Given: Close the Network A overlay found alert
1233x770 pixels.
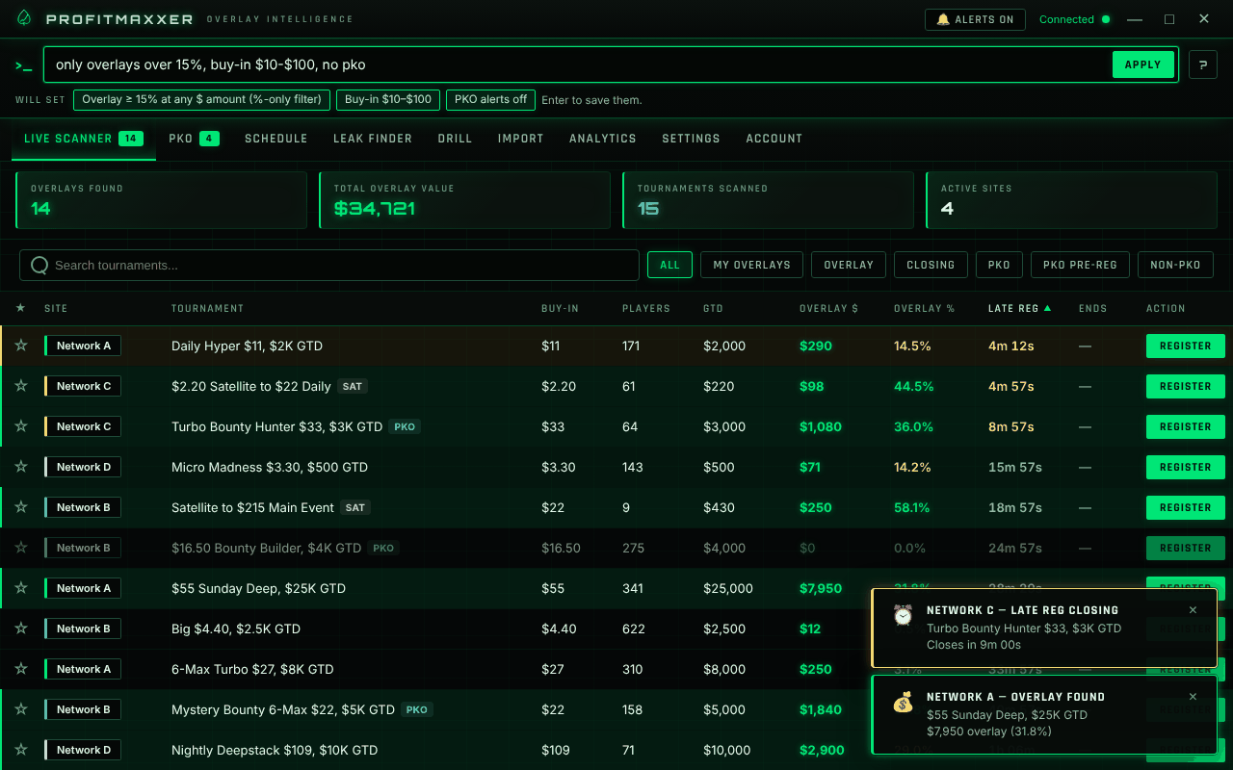Looking at the screenshot, I should pos(1193,697).
